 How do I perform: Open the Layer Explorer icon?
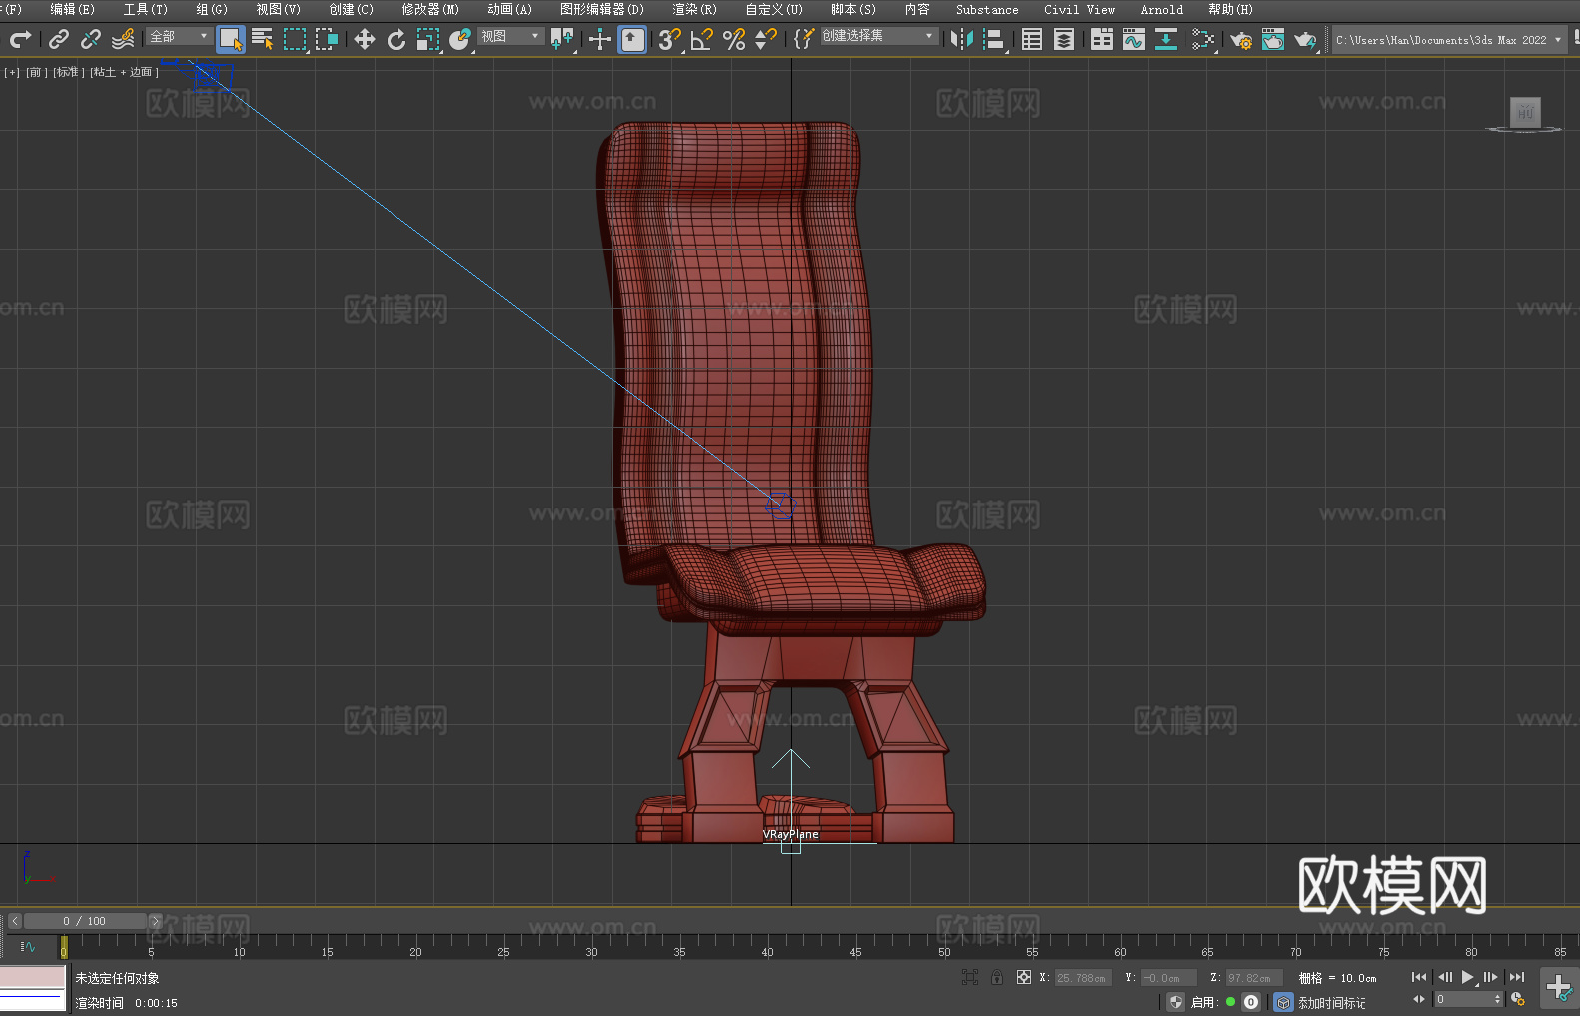1064,39
